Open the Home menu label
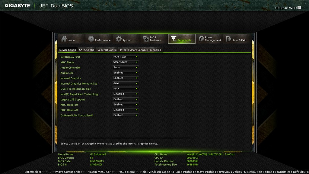The width and height of the screenshot is (309, 174). [71, 40]
